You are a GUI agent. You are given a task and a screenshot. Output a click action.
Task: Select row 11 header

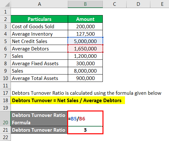(5, 85)
